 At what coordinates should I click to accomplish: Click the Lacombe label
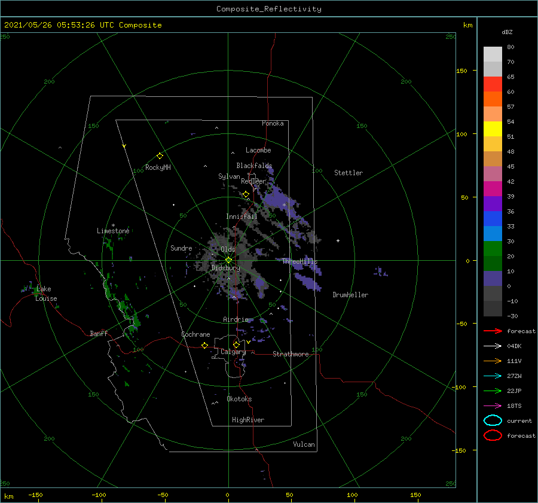click(x=258, y=150)
